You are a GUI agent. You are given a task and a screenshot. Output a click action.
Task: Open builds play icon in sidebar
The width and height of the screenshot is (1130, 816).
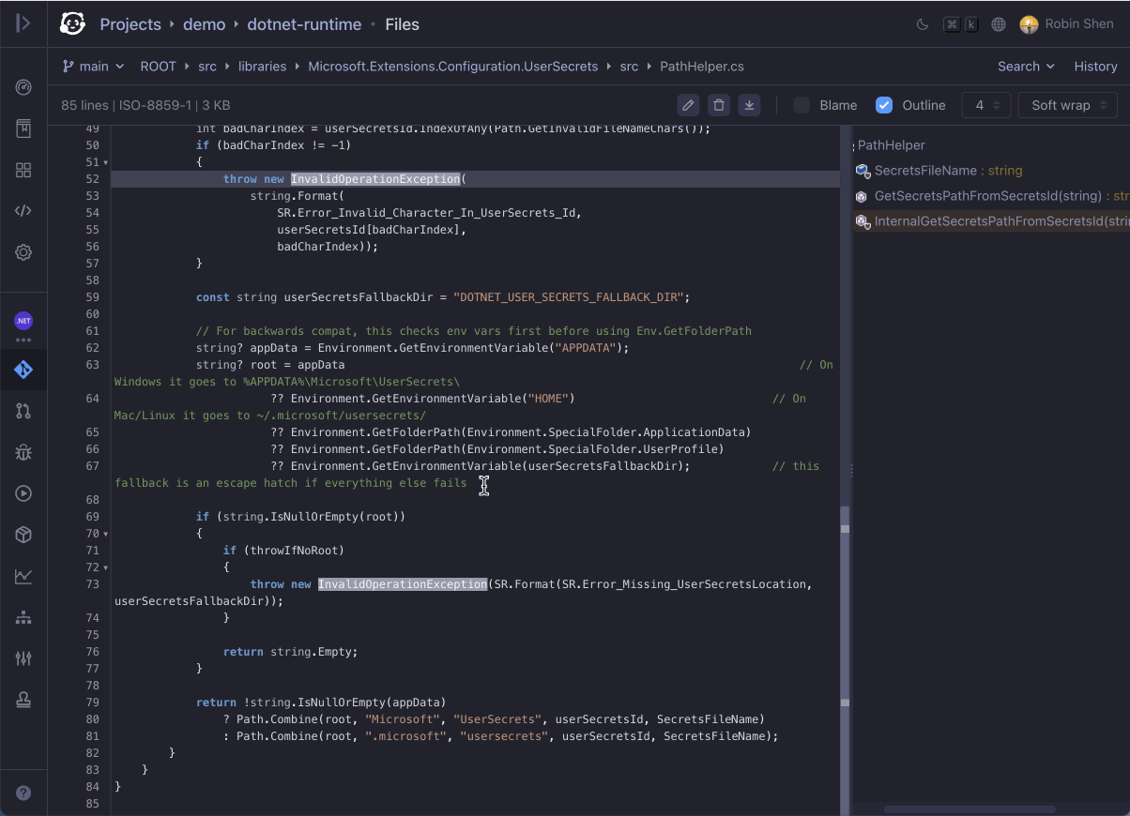(x=23, y=493)
